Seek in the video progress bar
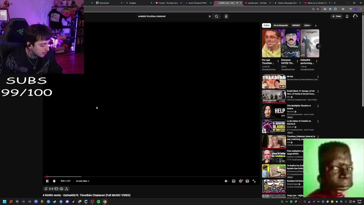Screen dimensions: 364x205 [151, 177]
